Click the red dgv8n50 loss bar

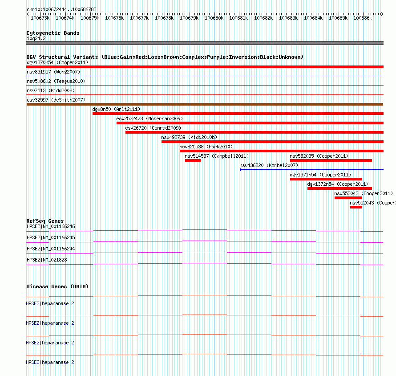(x=238, y=114)
